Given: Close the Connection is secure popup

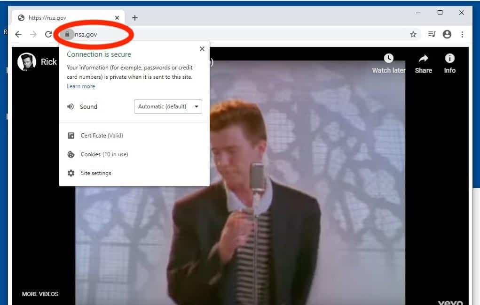Looking at the screenshot, I should [202, 49].
